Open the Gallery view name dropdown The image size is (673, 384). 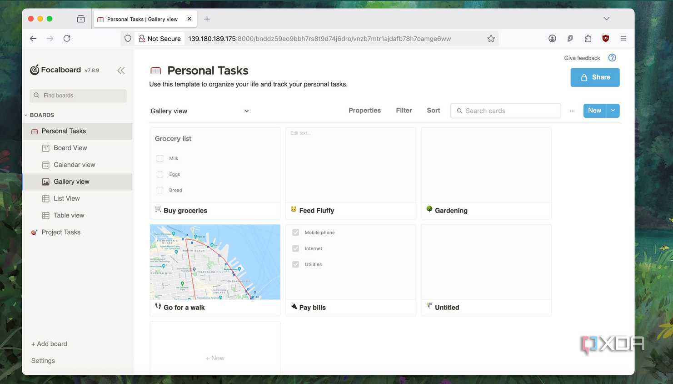pos(247,111)
